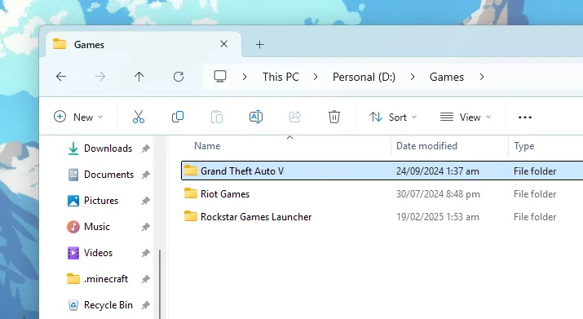Select the Grand Theft Auto V folder
Viewport: 583px width, 319px height.
(382, 171)
